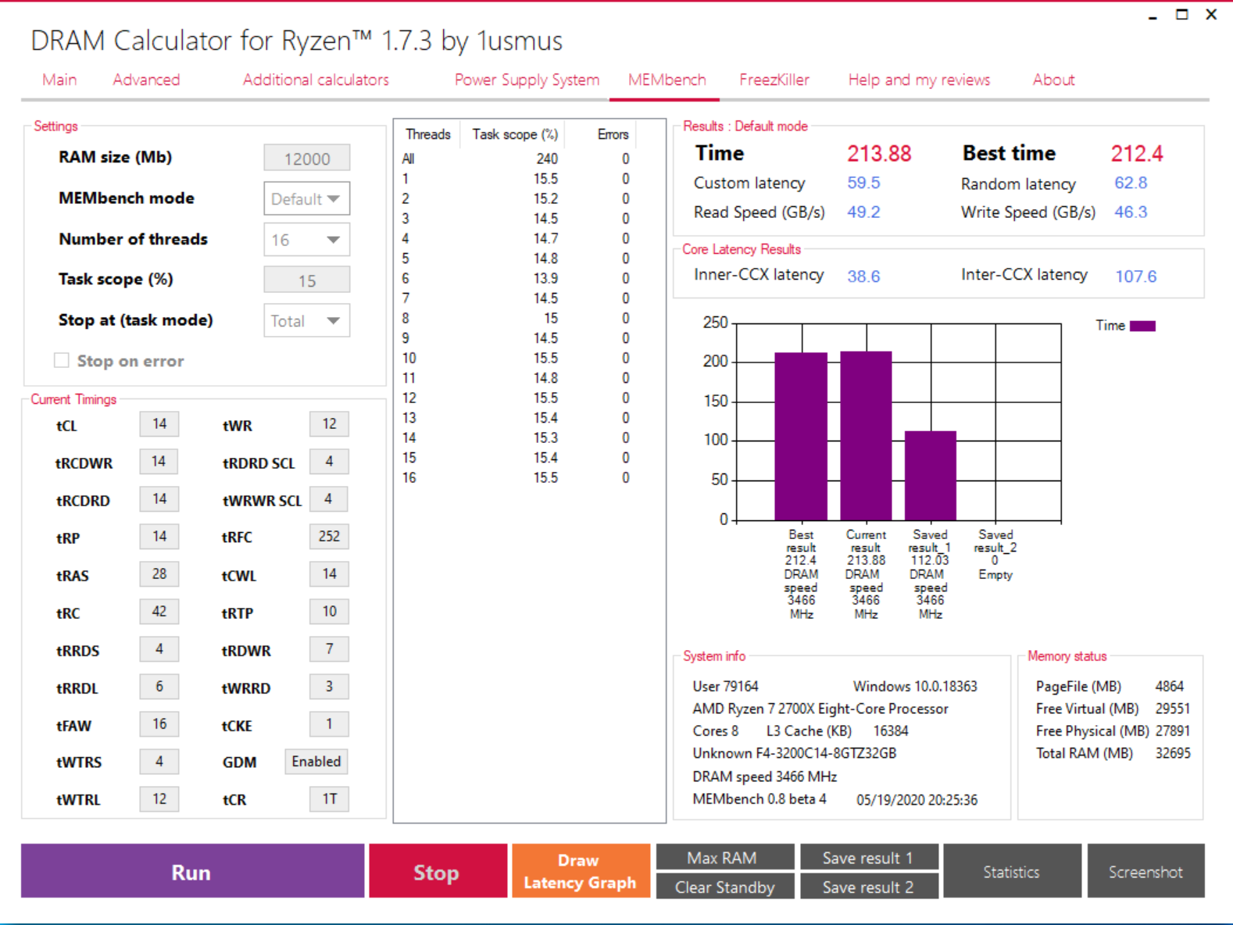Select the All threads row
Viewport: 1233px width, 925px height.
(x=516, y=159)
